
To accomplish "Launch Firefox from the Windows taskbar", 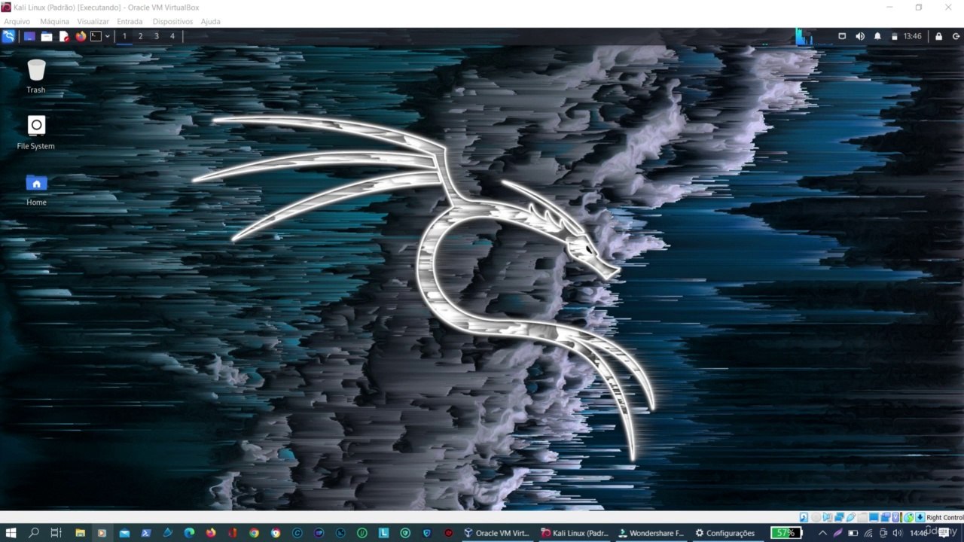I will tap(210, 533).
